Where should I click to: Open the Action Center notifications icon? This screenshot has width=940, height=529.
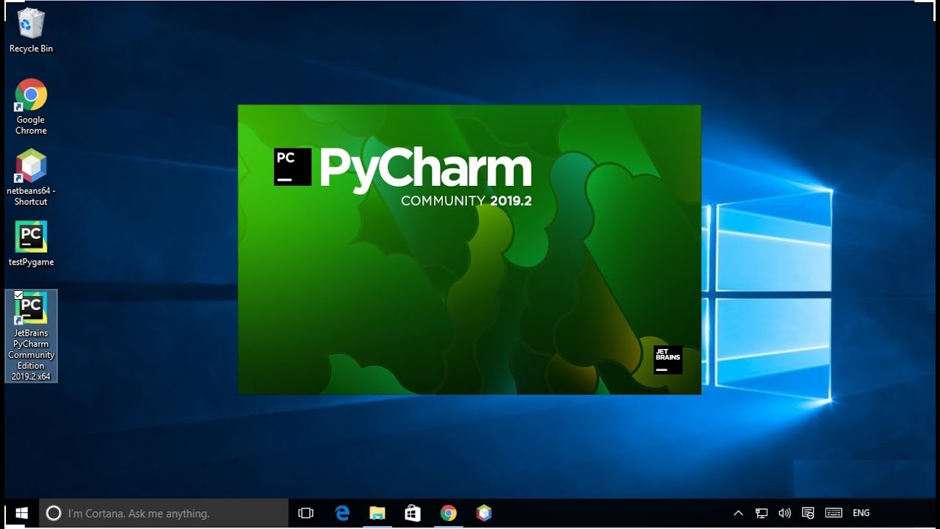click(808, 513)
